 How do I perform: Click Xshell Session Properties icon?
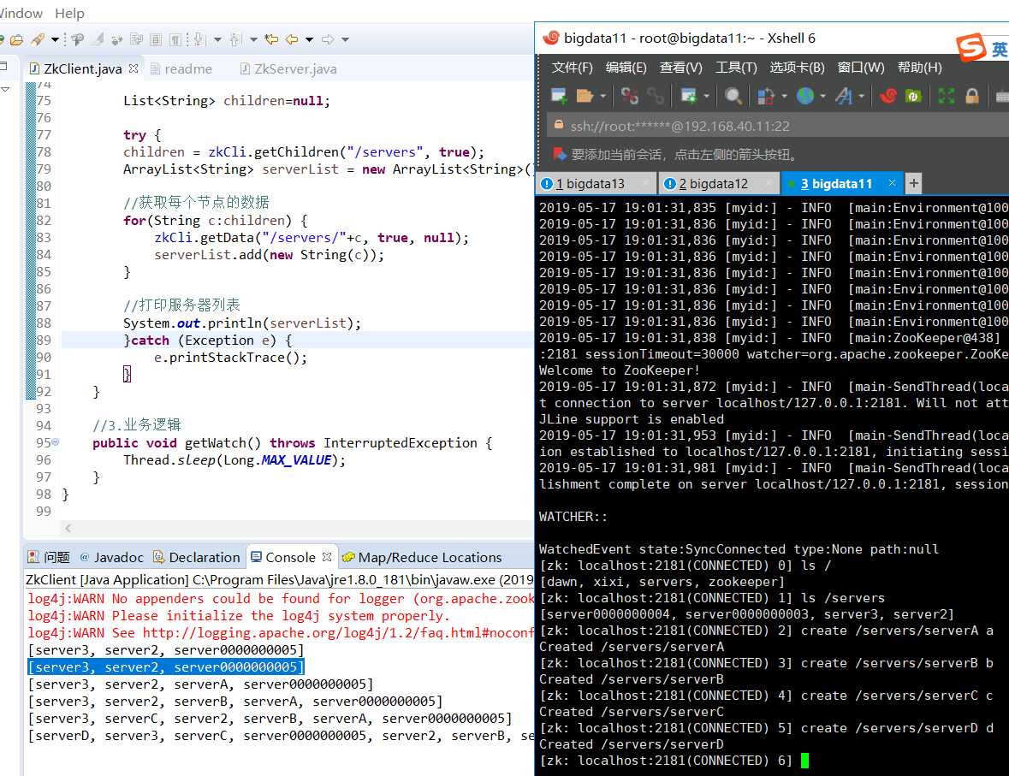pos(689,97)
